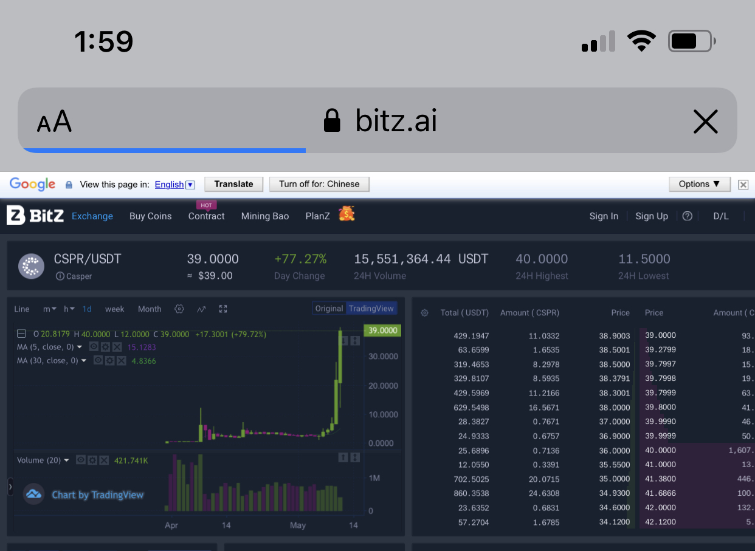The image size is (755, 551).
Task: Open the Safari reader text size AA menu
Action: point(54,121)
